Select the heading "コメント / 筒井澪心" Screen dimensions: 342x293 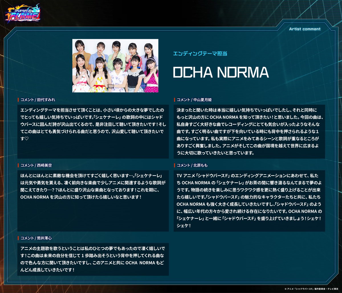(36, 238)
